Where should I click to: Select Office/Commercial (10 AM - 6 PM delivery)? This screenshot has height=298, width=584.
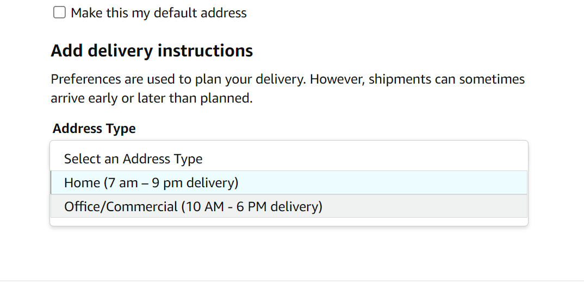pos(289,206)
